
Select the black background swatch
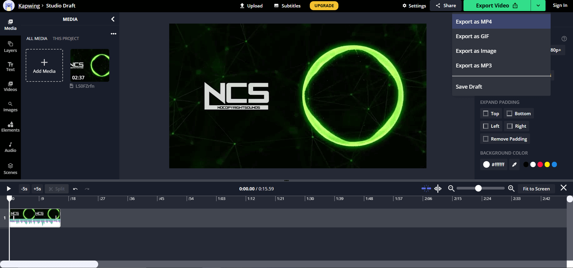(x=526, y=164)
